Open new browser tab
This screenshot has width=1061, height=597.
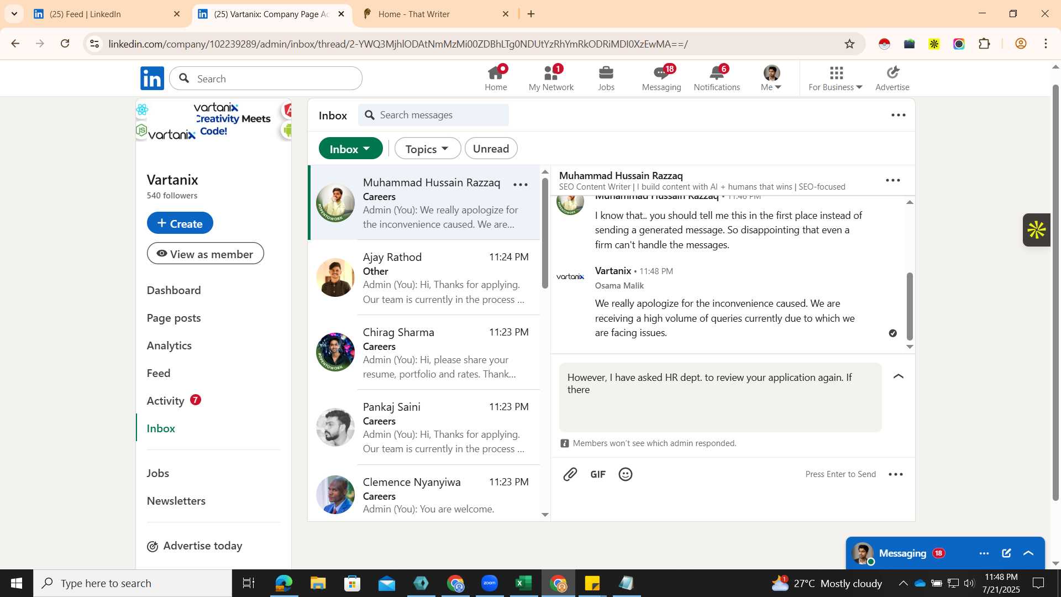tap(531, 14)
